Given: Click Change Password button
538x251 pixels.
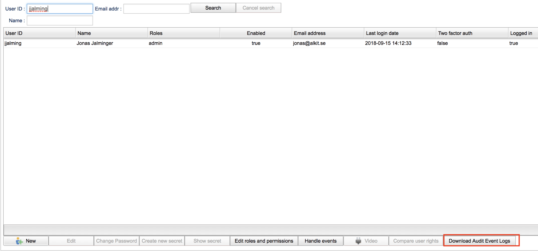Looking at the screenshot, I should [x=117, y=241].
